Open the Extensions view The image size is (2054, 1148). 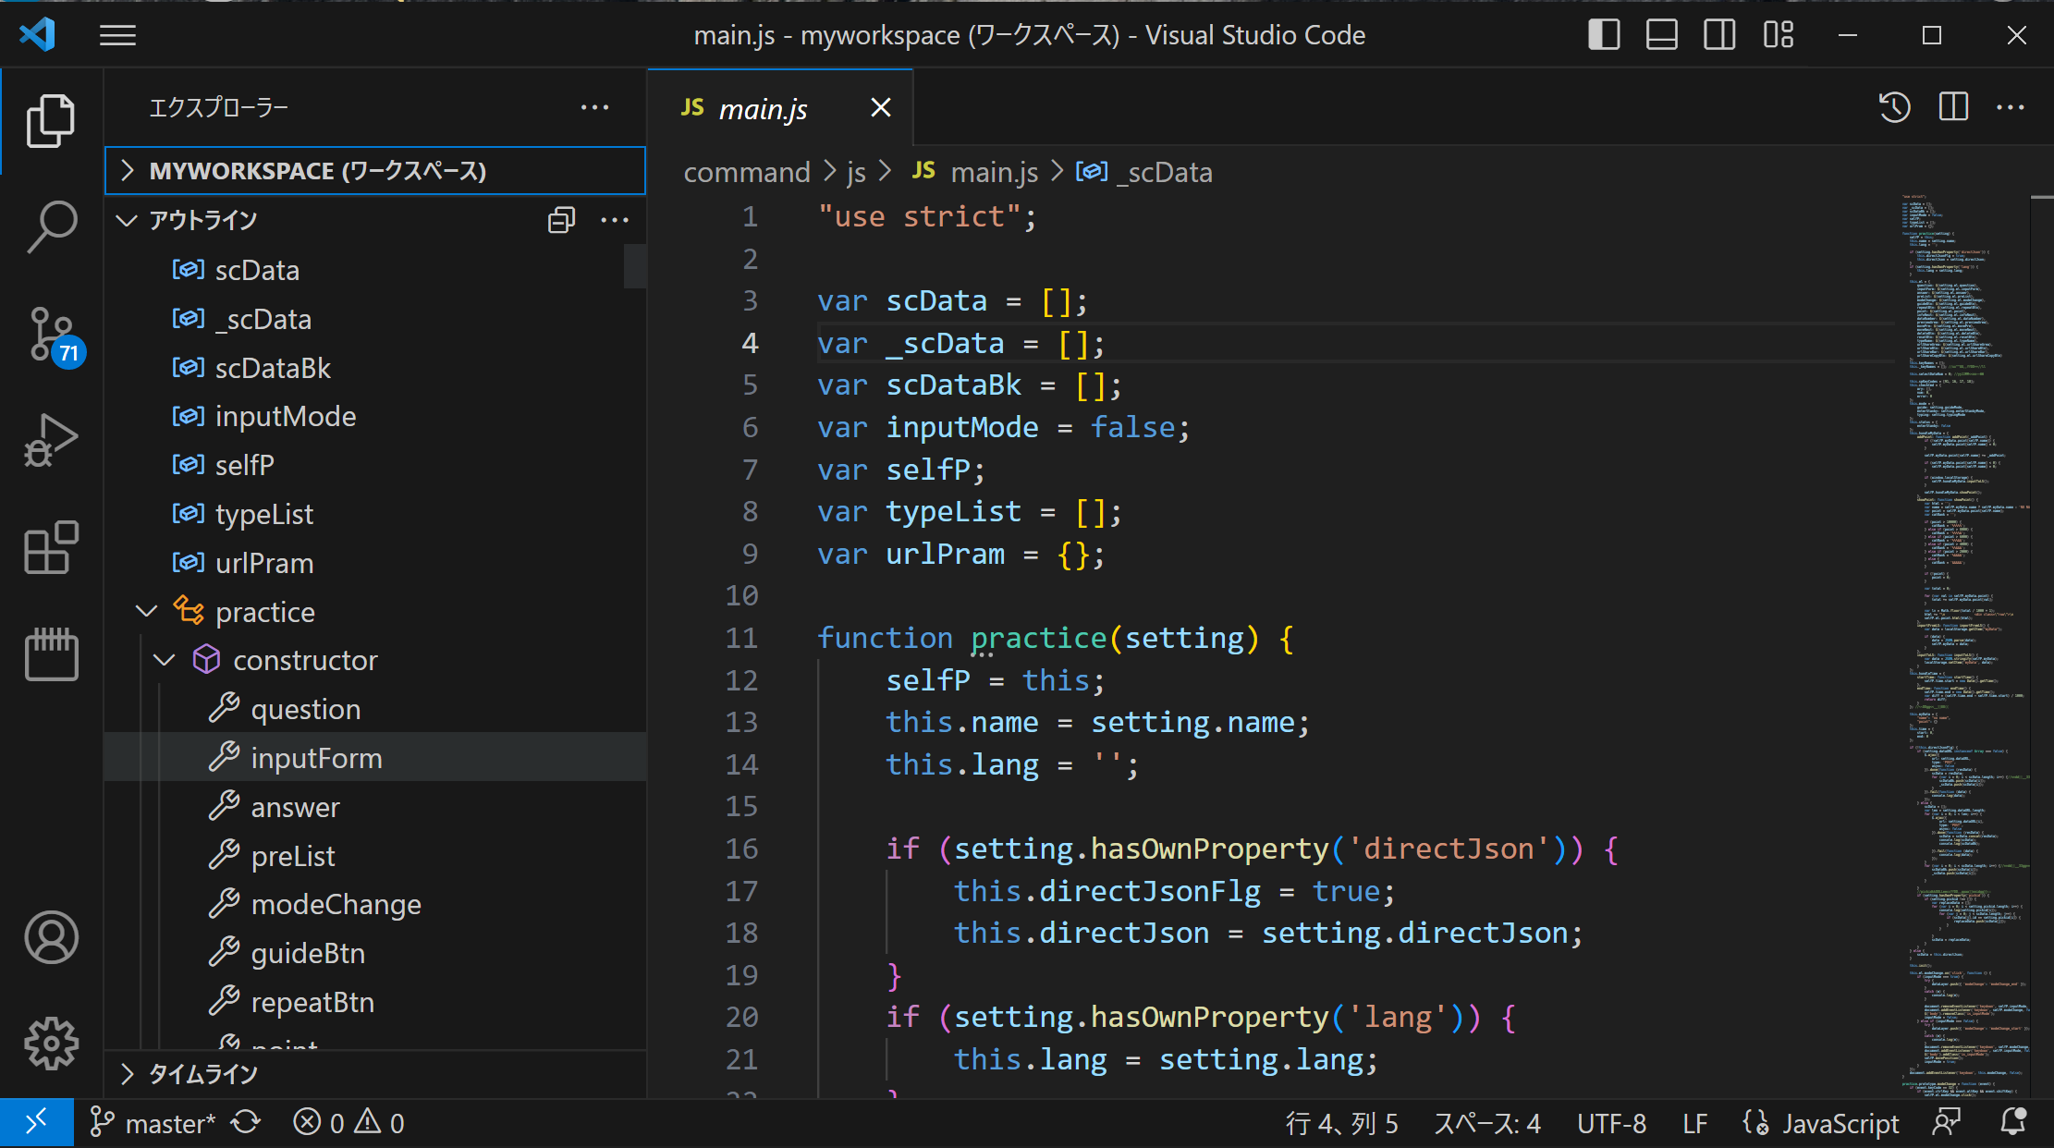52,547
